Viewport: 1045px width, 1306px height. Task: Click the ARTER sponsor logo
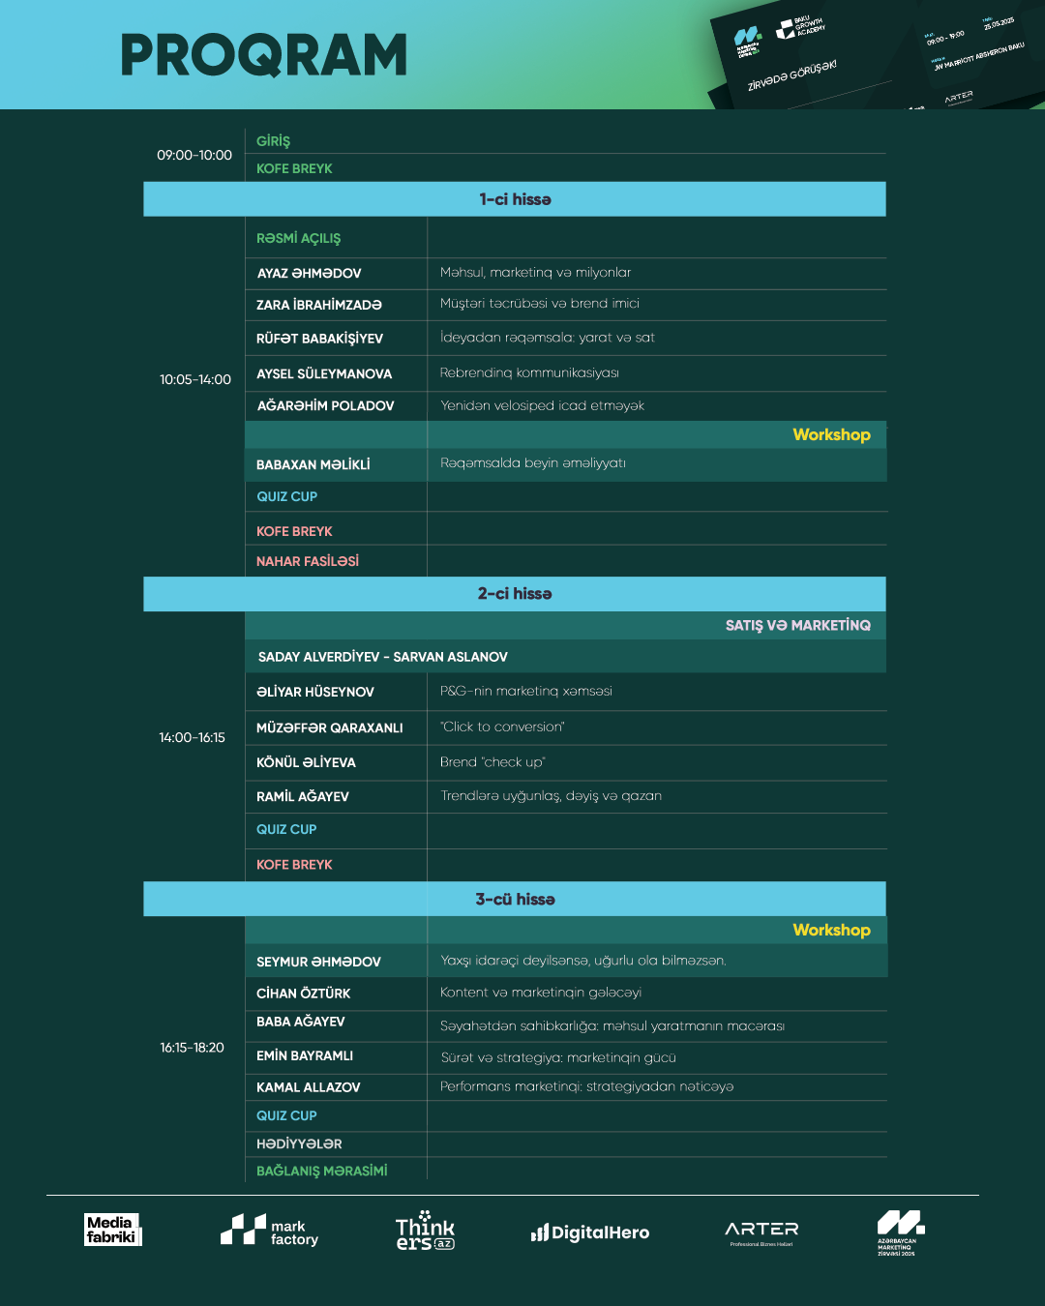(x=761, y=1232)
